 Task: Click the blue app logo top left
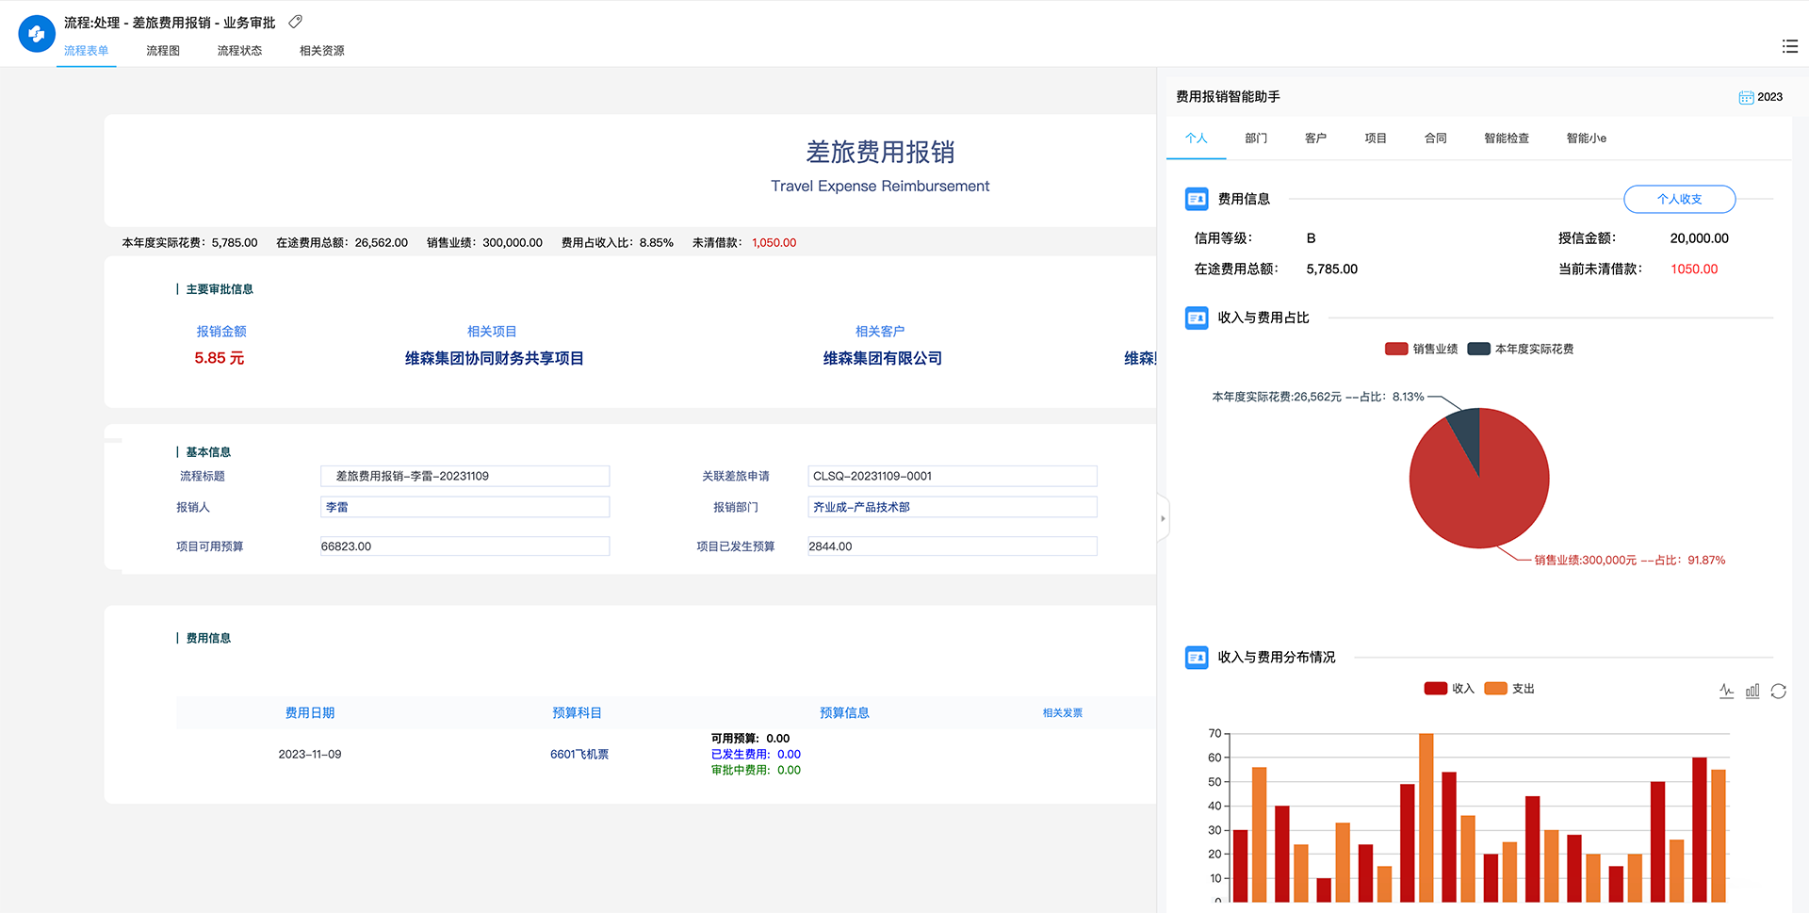(x=36, y=33)
